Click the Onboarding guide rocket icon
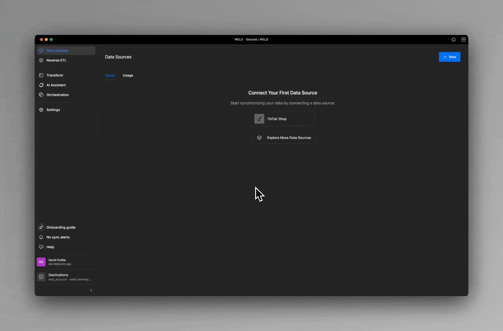This screenshot has height=331, width=503. [x=41, y=227]
